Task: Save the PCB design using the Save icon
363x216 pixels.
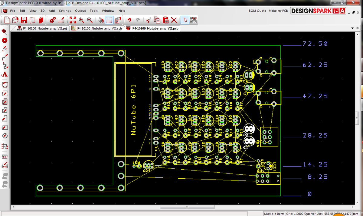Action: [24, 20]
